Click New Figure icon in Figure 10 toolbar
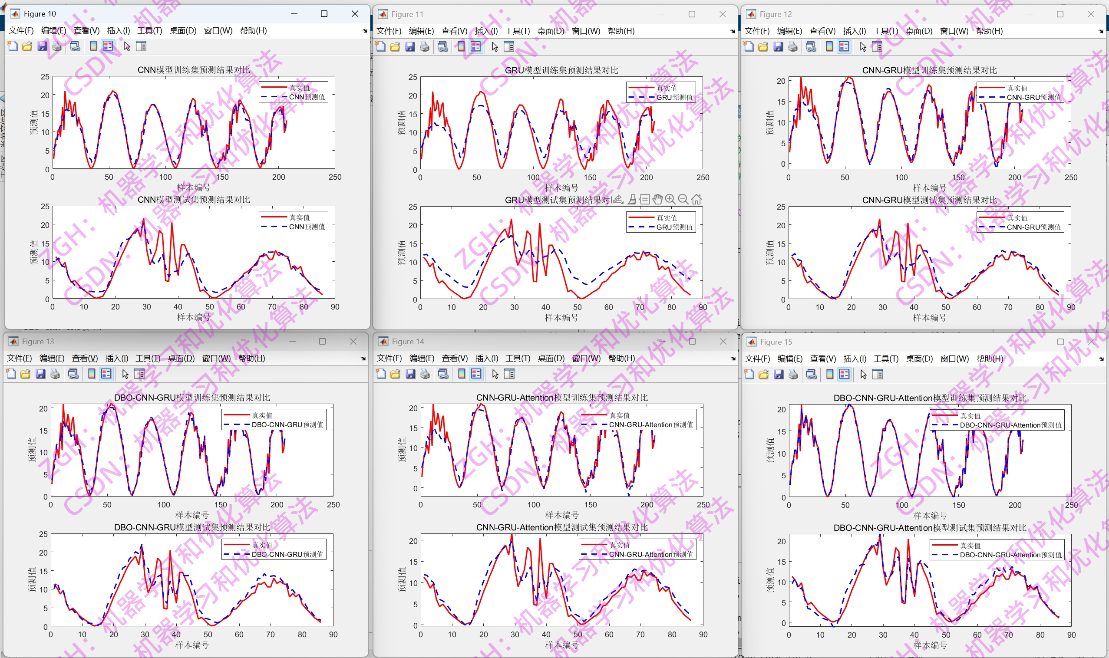Image resolution: width=1109 pixels, height=658 pixels. click(13, 46)
